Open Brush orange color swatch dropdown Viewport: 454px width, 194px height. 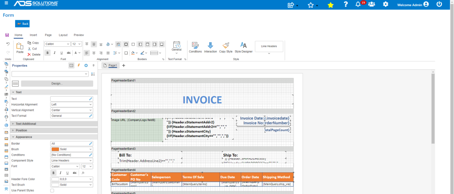point(71,149)
